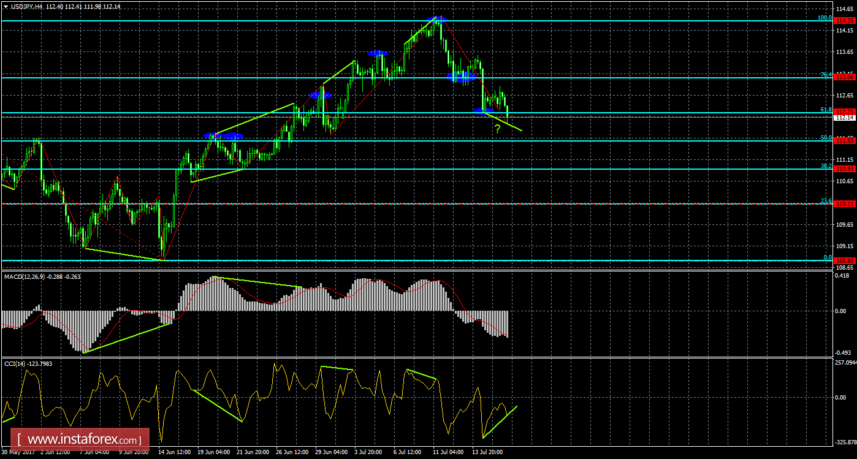Click the -0.493 MACD scale value
The height and width of the screenshot is (459, 857).
tap(844, 352)
